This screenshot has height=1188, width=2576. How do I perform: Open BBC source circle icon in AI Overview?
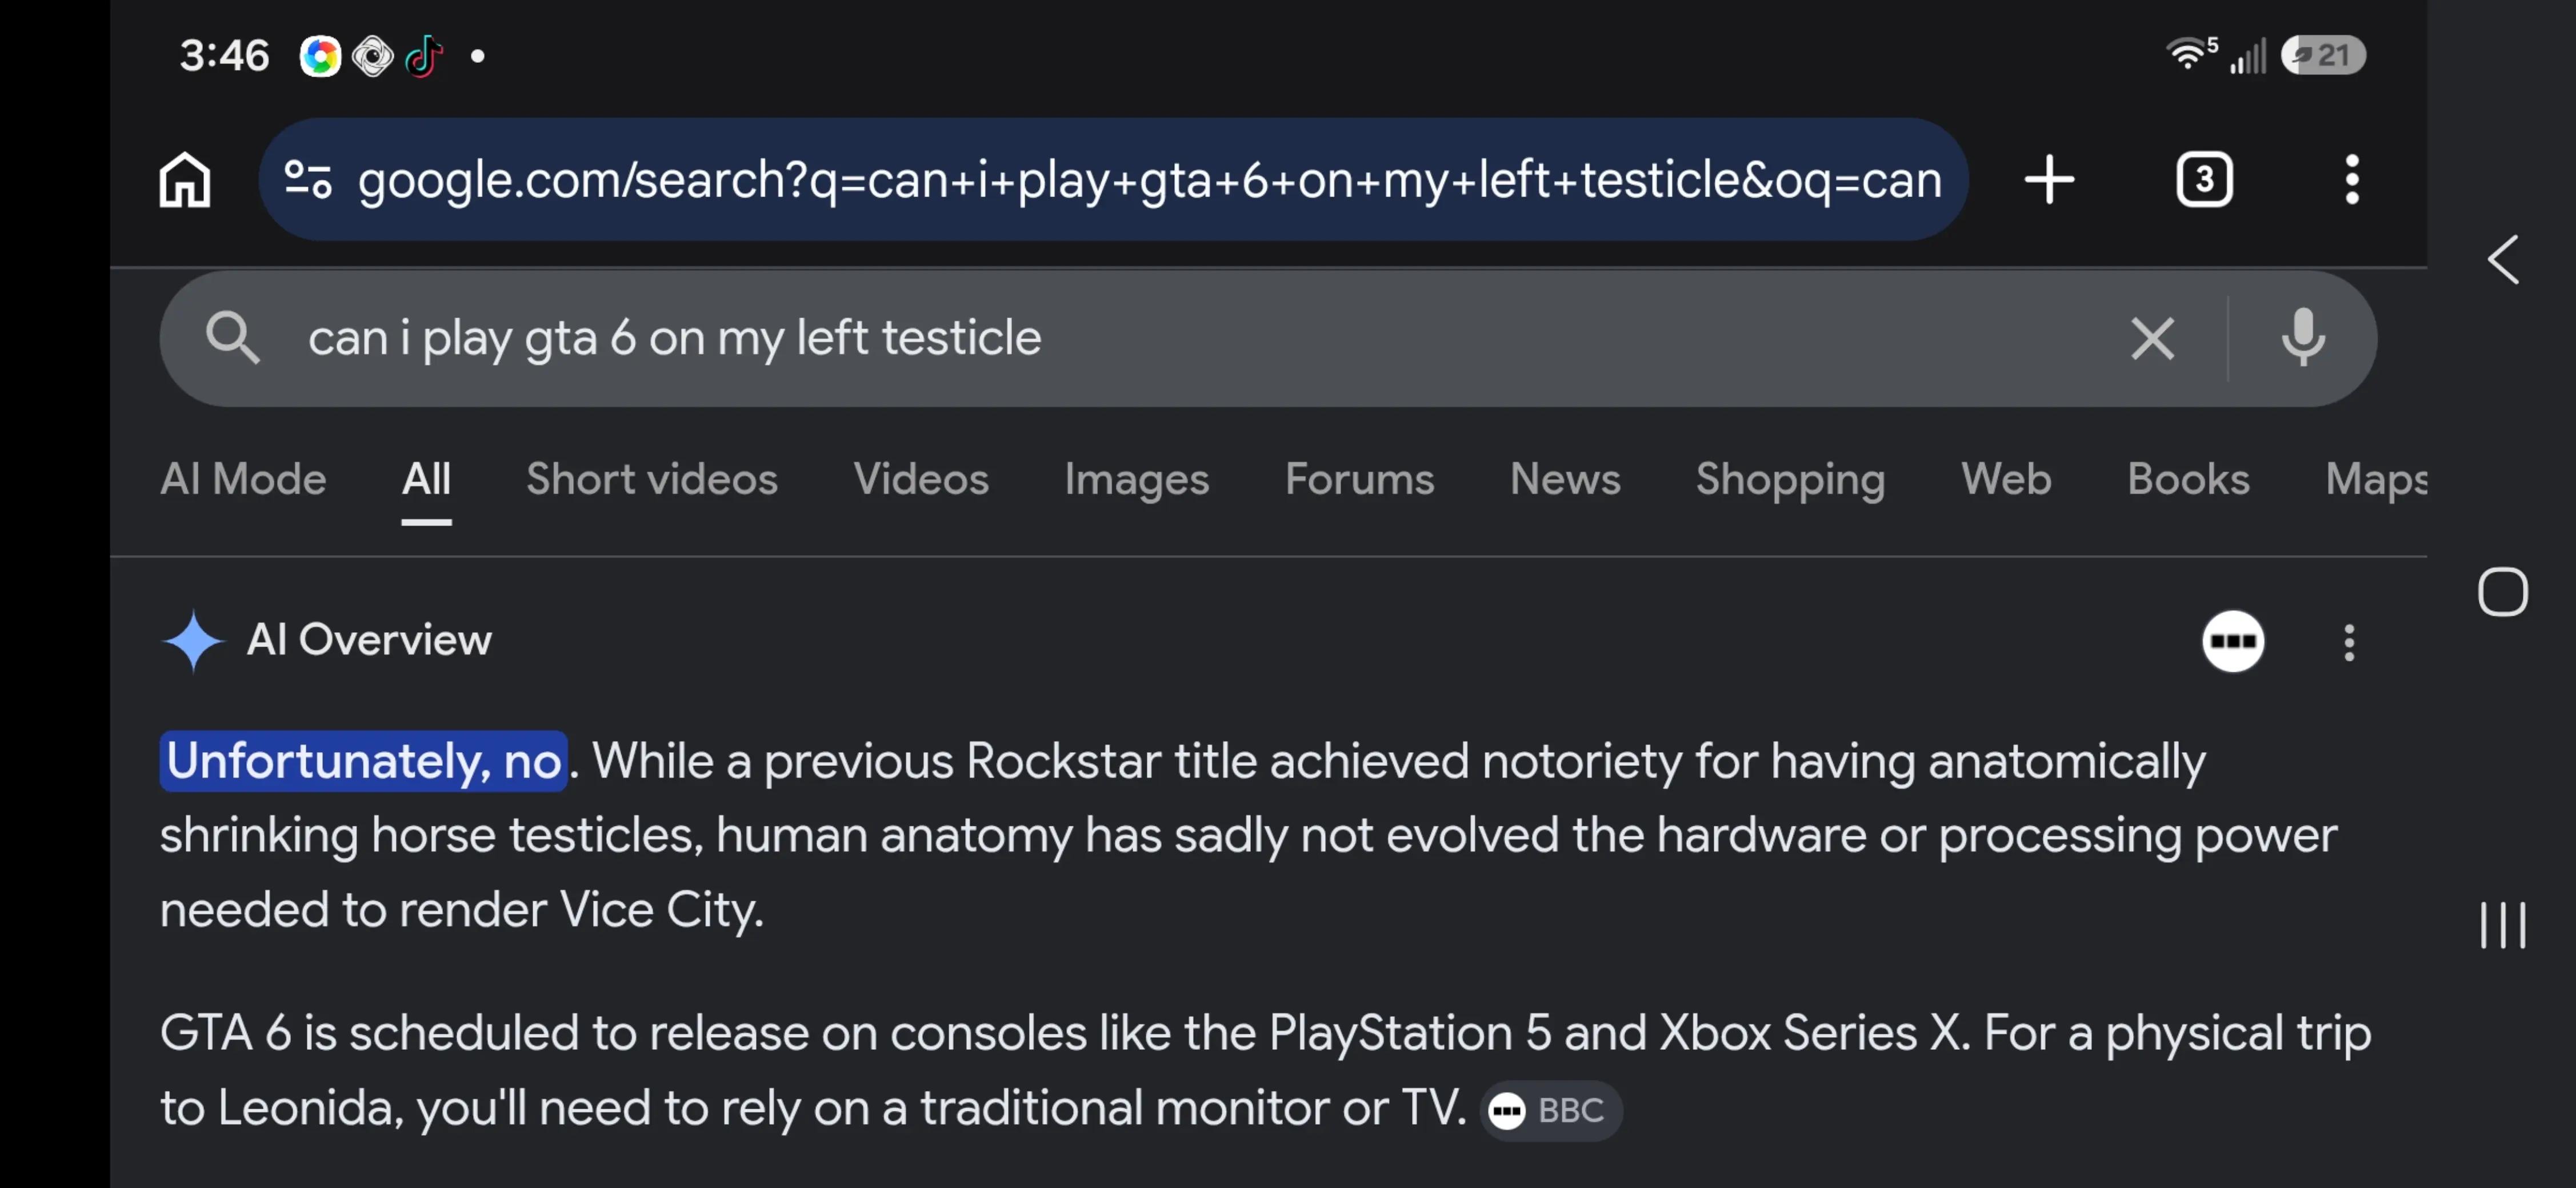(x=2233, y=641)
